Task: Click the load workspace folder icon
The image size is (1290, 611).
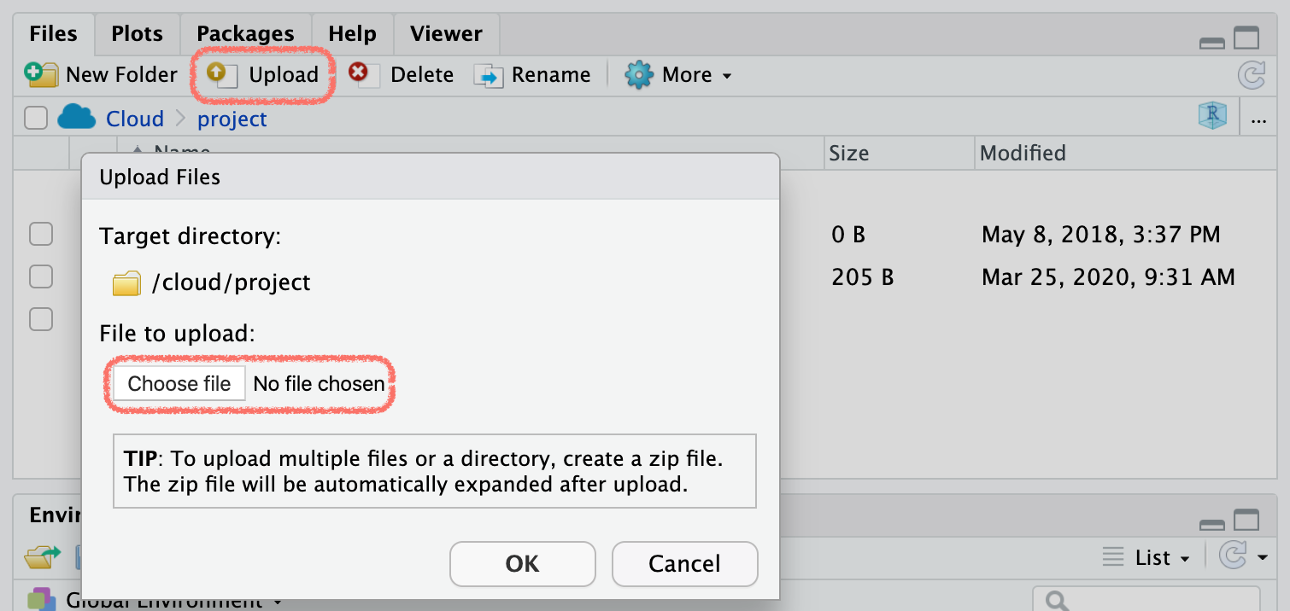Action: pos(40,558)
